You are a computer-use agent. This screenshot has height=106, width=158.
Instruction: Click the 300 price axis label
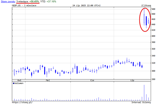pos(153,71)
